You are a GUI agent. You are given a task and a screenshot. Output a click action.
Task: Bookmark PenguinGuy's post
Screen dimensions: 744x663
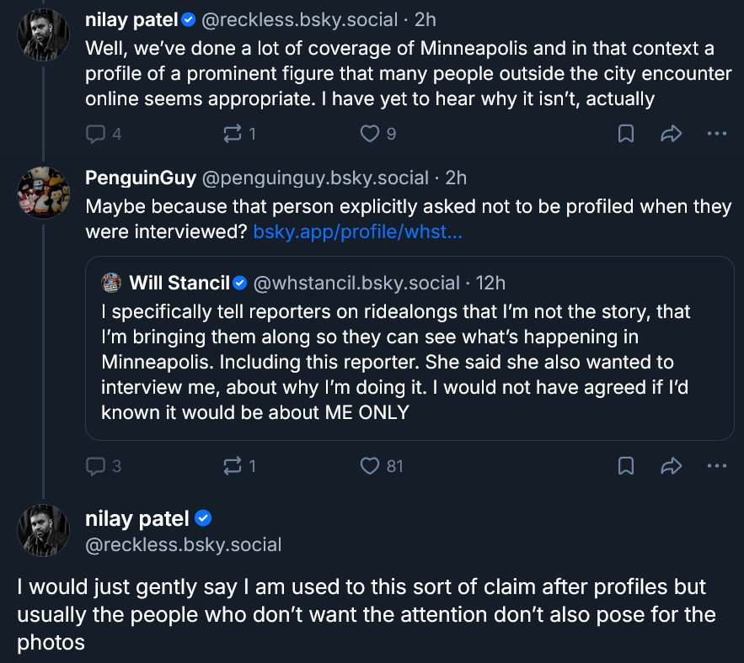(626, 465)
